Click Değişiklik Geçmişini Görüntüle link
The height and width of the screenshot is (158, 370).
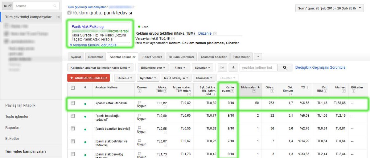tap(320, 67)
